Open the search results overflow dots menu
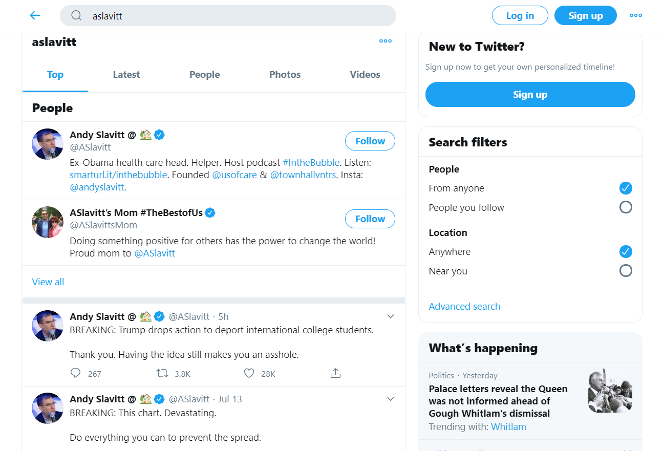Viewport: 663px width, 451px height. (x=386, y=41)
